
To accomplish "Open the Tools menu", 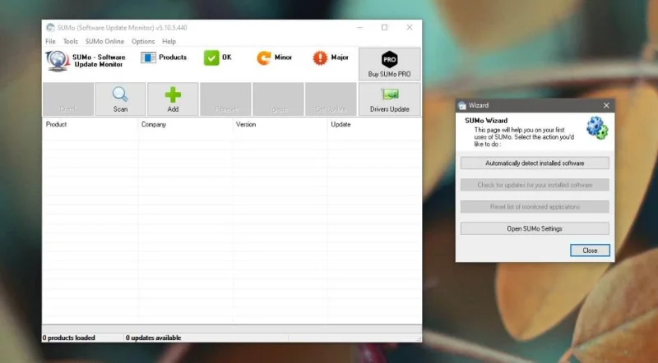I will pos(71,41).
